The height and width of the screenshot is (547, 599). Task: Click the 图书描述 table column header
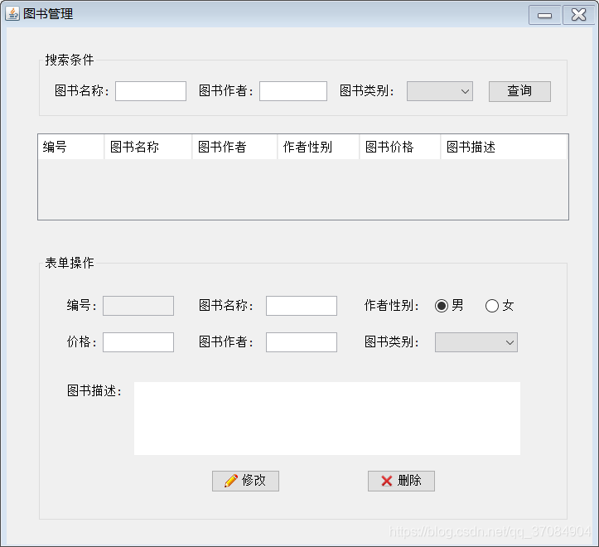coord(505,147)
